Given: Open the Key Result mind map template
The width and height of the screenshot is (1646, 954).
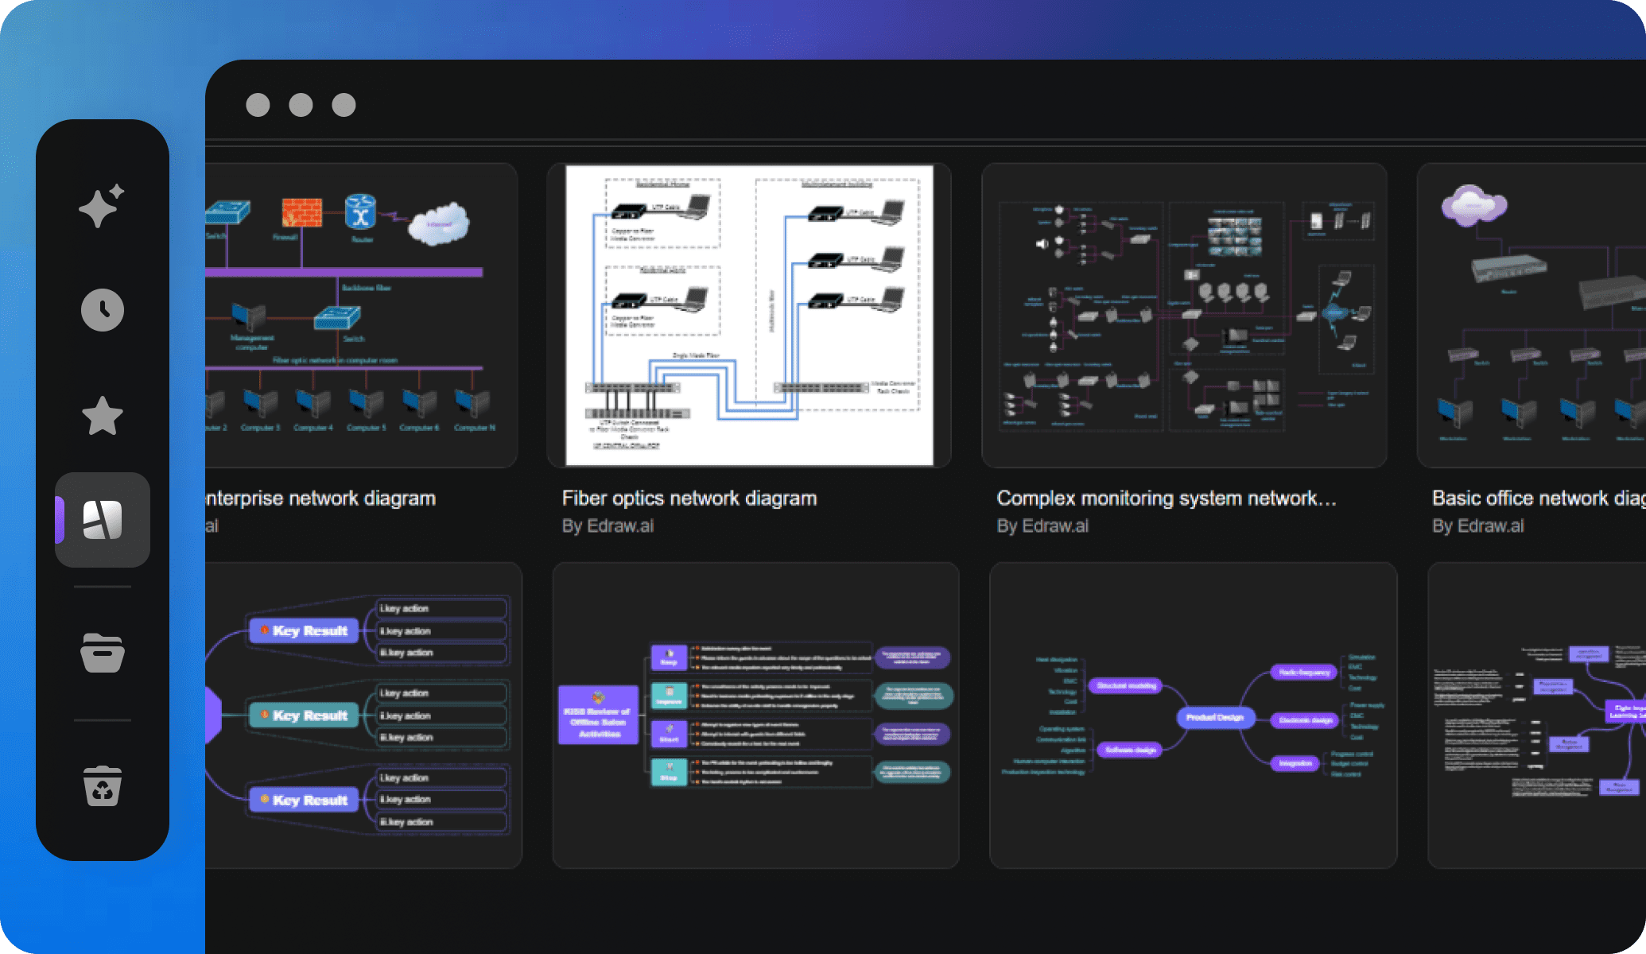Looking at the screenshot, I should tap(363, 715).
